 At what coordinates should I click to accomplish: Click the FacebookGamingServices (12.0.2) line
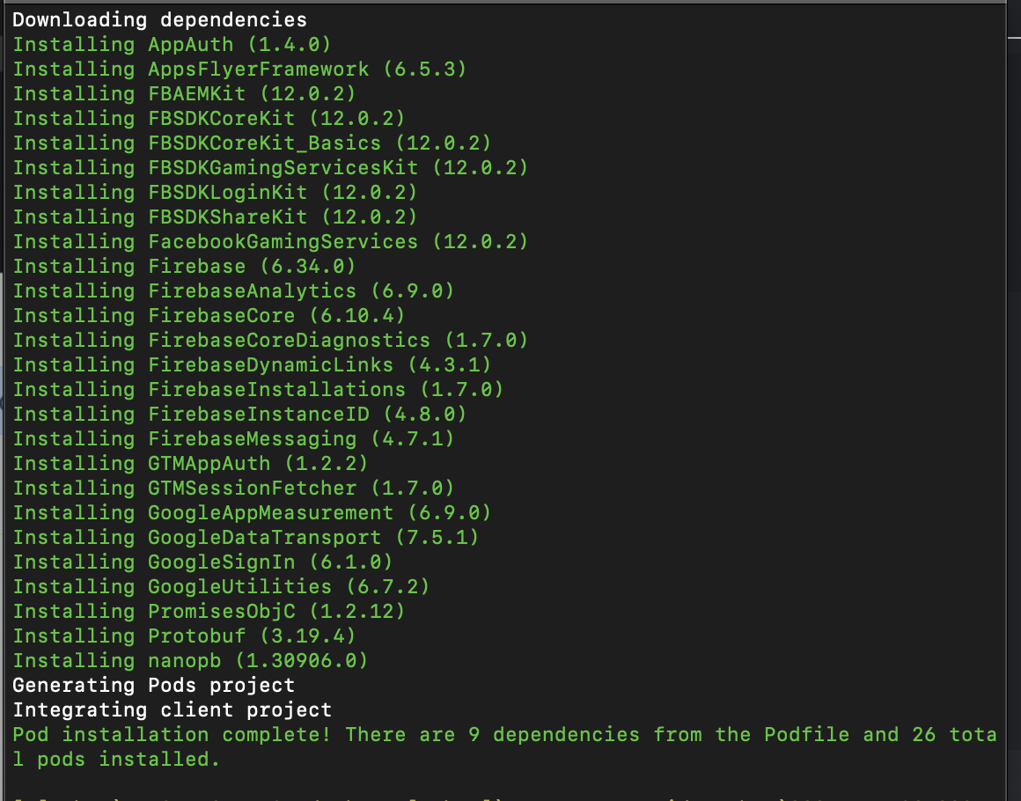[x=270, y=242]
